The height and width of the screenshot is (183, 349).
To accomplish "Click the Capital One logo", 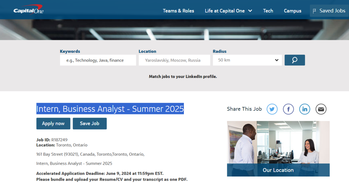I will click(x=28, y=10).
